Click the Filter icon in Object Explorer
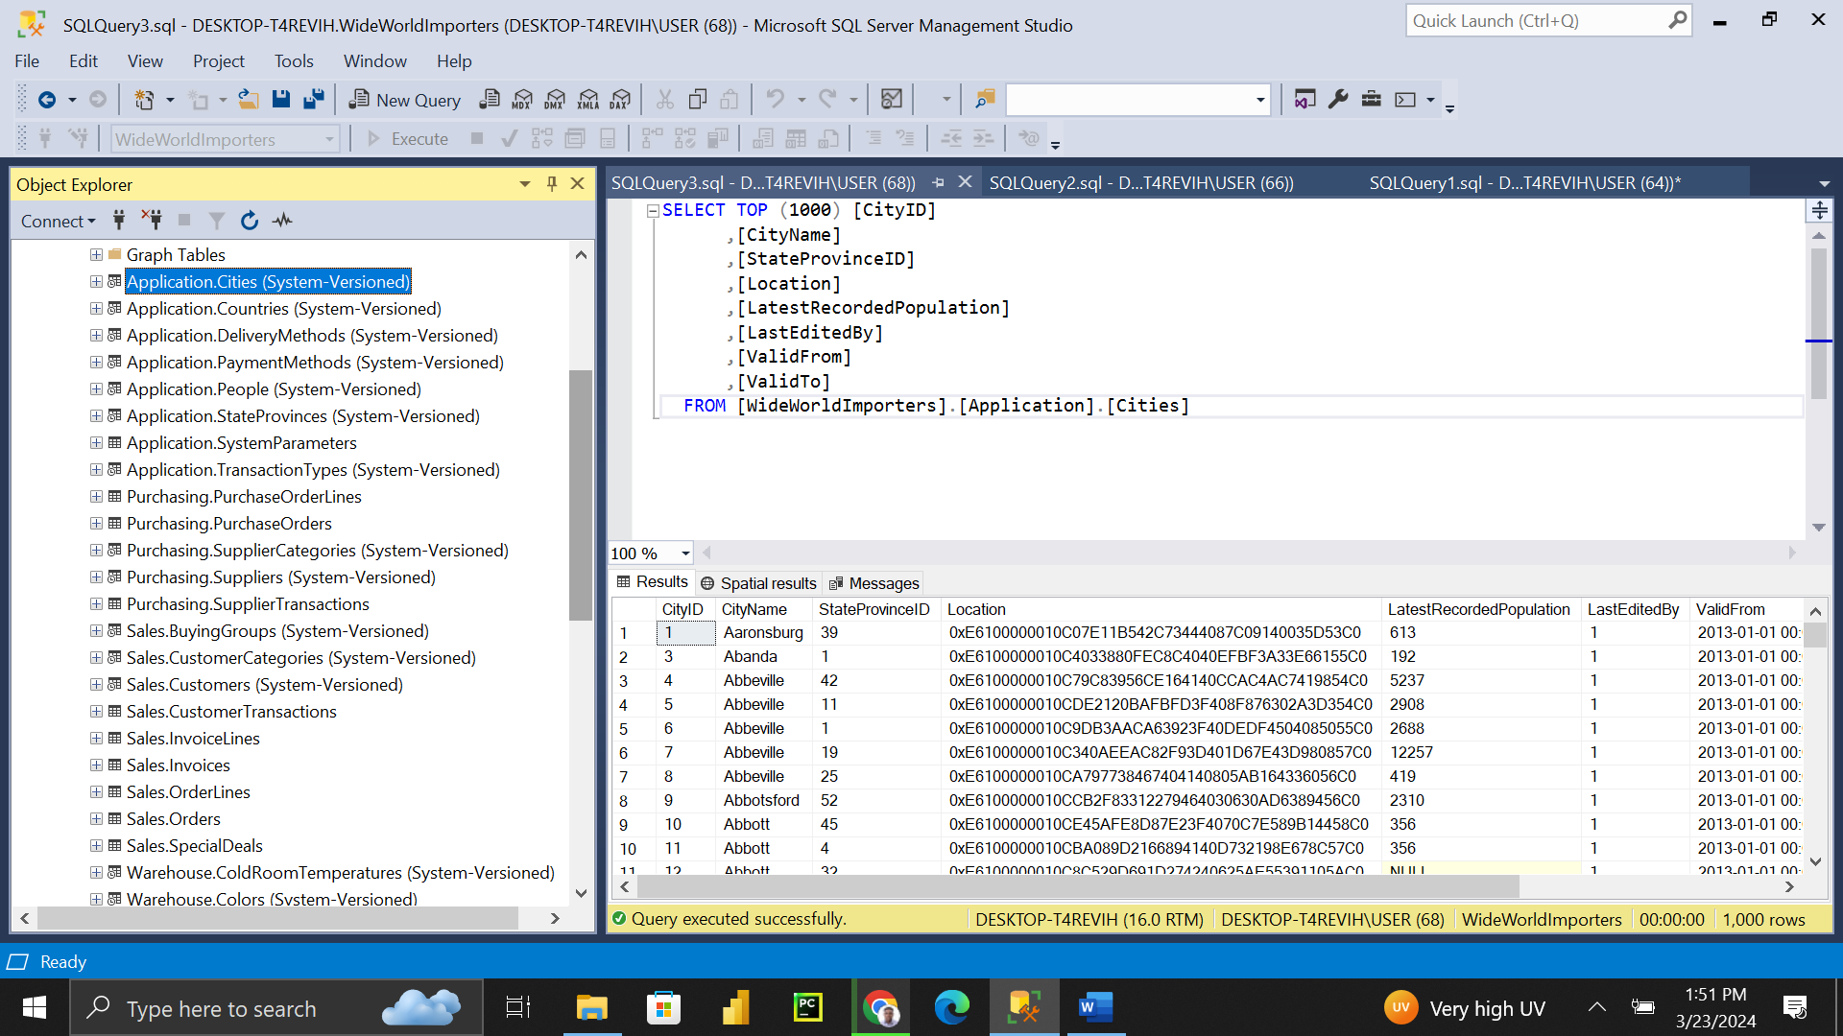Image resolution: width=1843 pixels, height=1036 pixels. 217,221
